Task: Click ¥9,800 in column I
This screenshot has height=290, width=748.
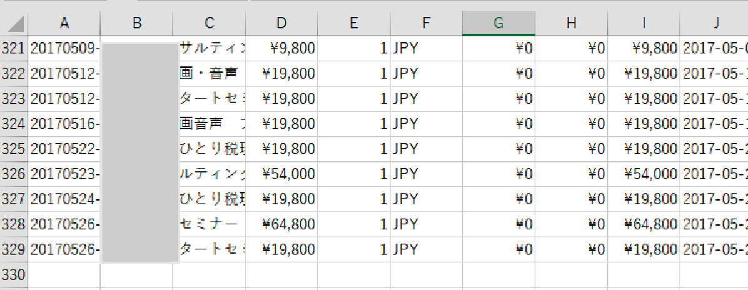Action: pos(644,48)
